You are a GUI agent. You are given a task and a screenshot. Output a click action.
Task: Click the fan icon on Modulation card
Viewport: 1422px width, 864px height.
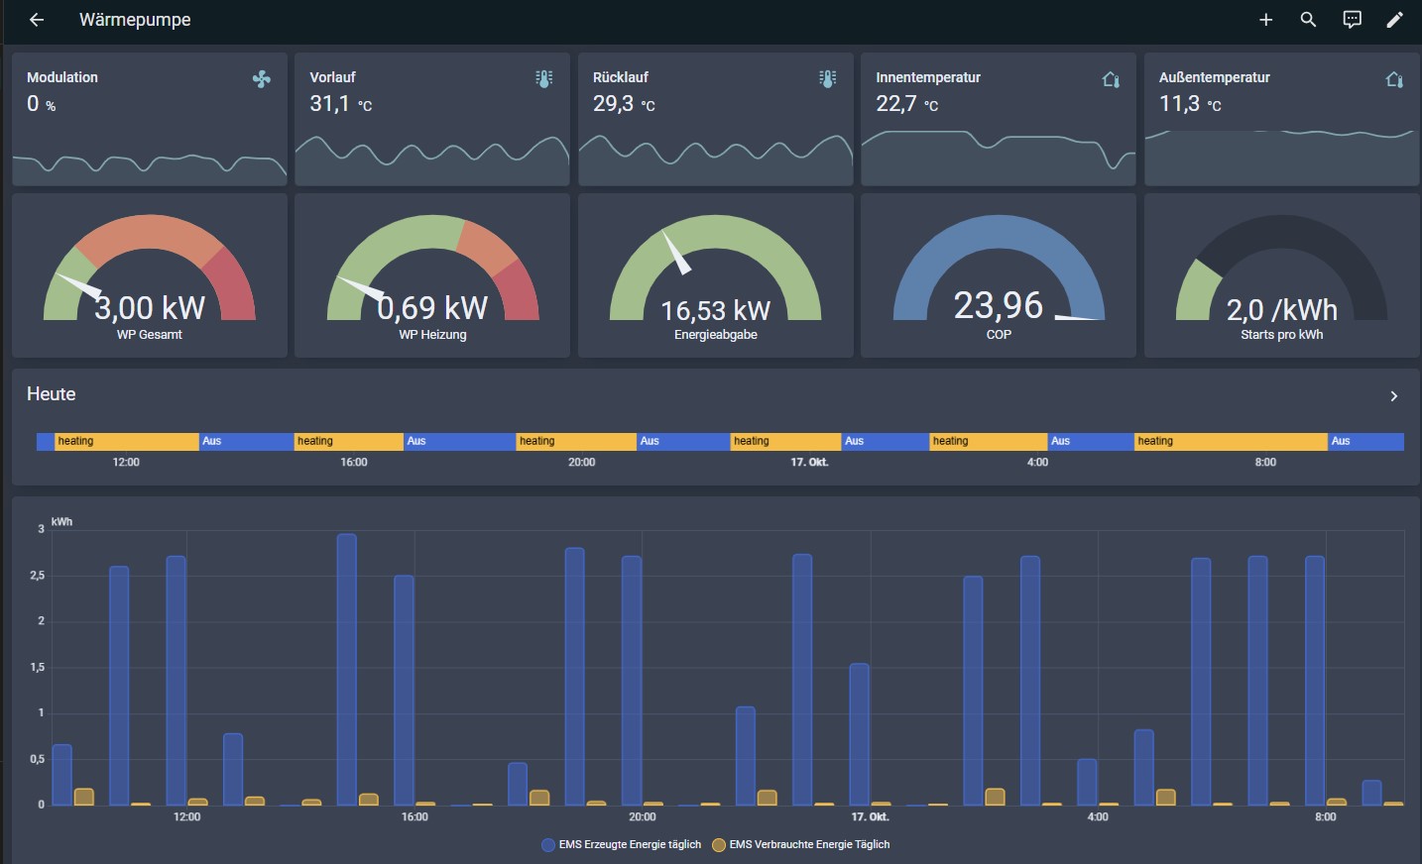tap(262, 79)
